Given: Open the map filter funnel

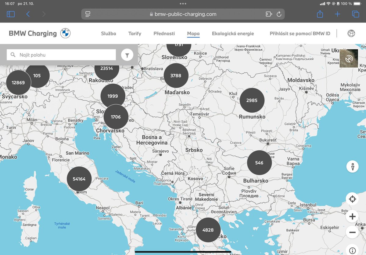Looking at the screenshot, I should point(127,55).
